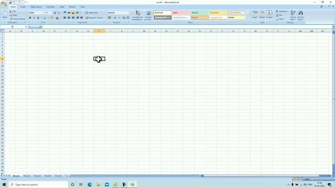Image resolution: width=335 pixels, height=188 pixels.
Task: Apply the red Font Color
Action: click(x=57, y=18)
